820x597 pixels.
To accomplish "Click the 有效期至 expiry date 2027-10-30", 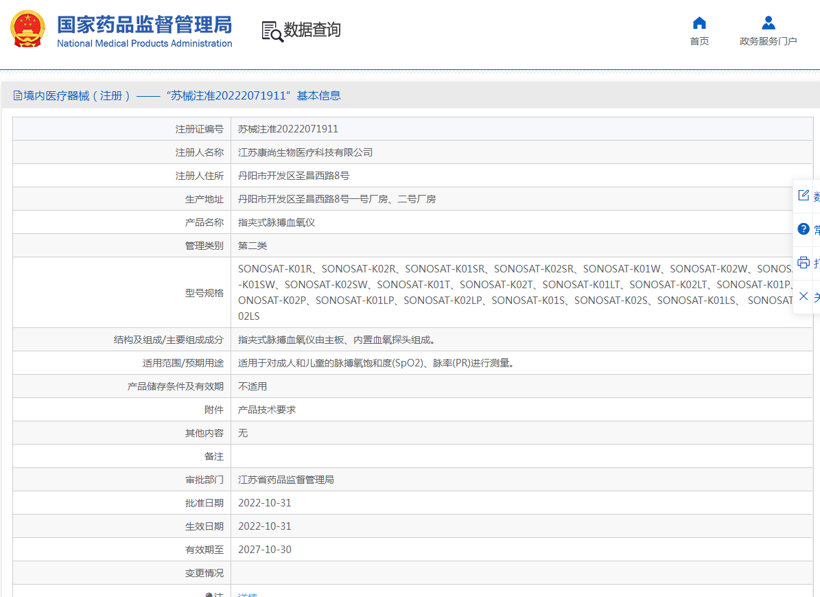I will pos(264,550).
